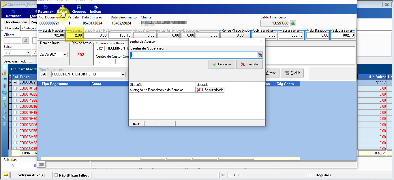Image resolution: width=394 pixels, height=180 pixels.
Task: Click the Não Autorizado status button
Action: pyautogui.click(x=210, y=90)
